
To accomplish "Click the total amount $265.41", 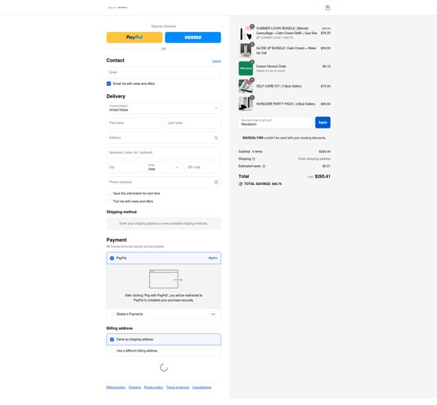I will click(322, 176).
